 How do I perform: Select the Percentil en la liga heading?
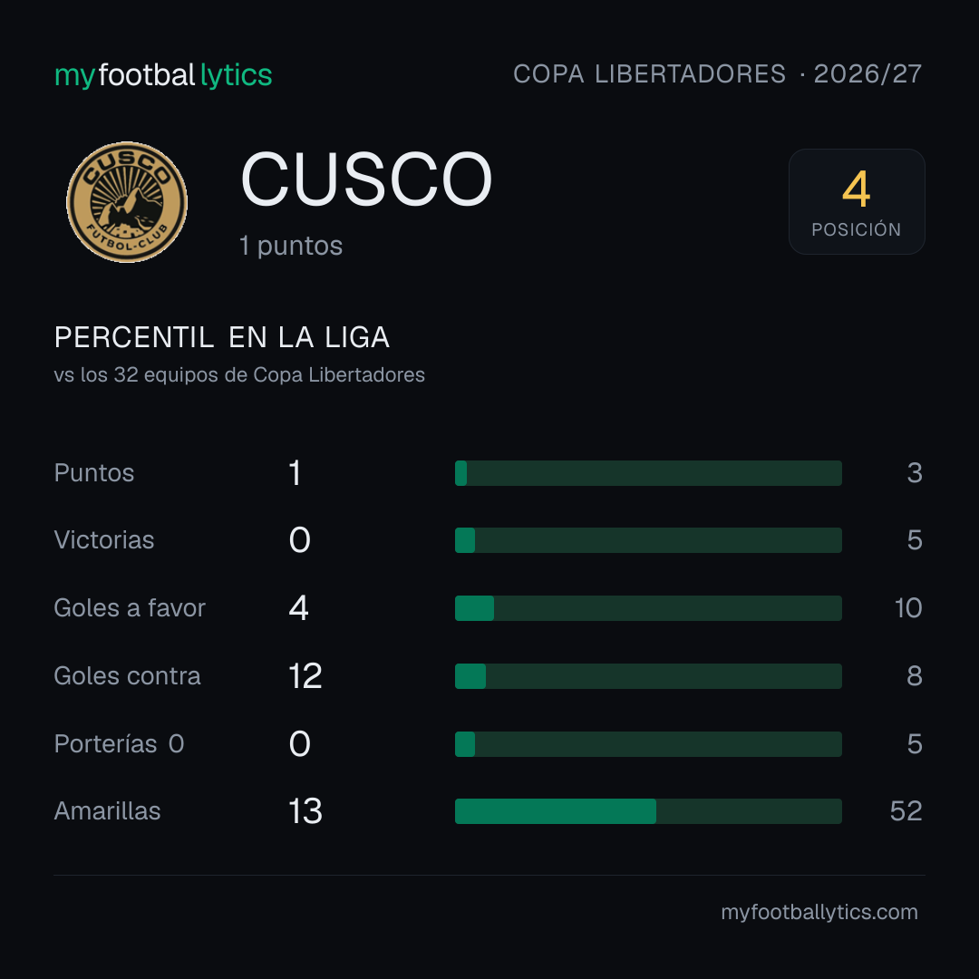coord(222,338)
